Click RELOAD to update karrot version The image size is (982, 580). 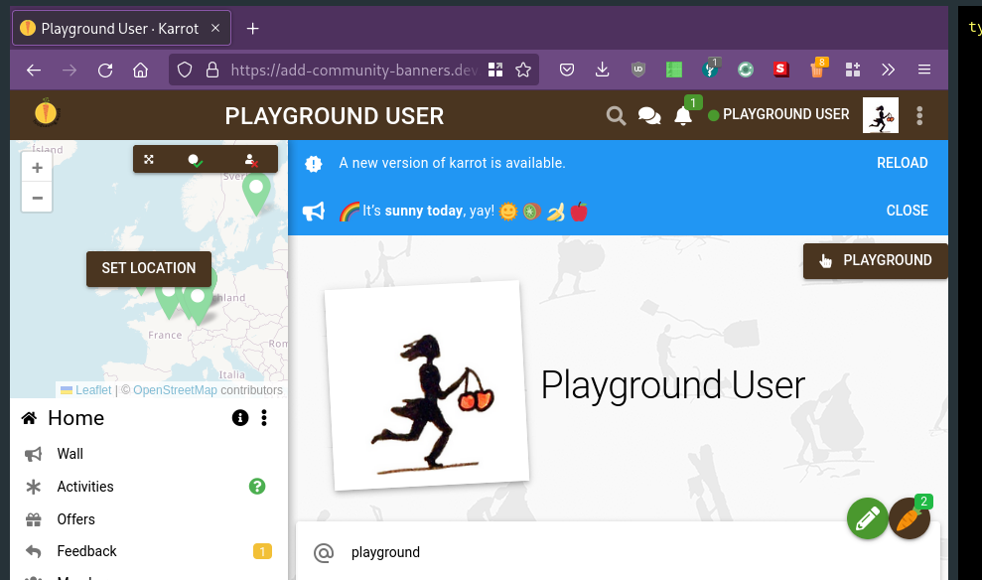tap(902, 163)
